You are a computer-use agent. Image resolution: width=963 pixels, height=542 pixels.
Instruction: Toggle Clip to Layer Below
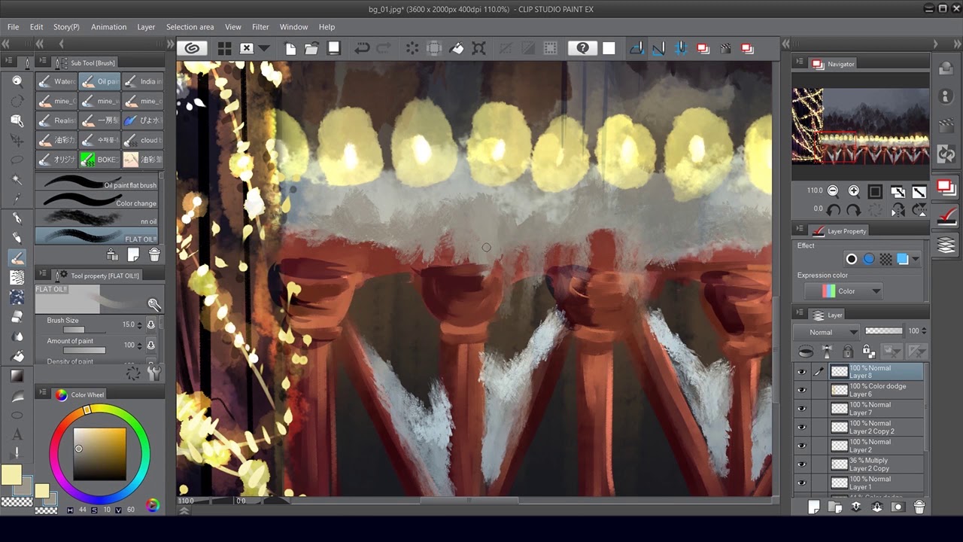coord(806,352)
